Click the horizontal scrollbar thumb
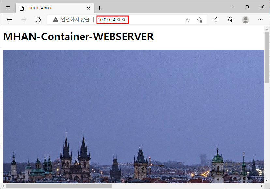The width and height of the screenshot is (270, 189). click(x=59, y=186)
